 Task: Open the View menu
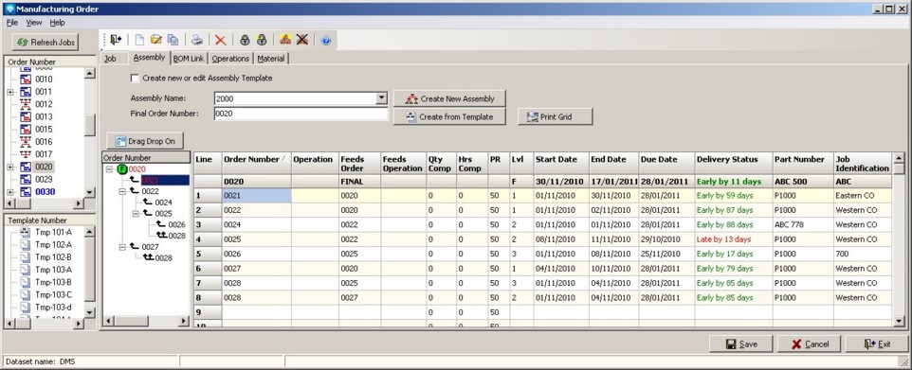(x=34, y=23)
